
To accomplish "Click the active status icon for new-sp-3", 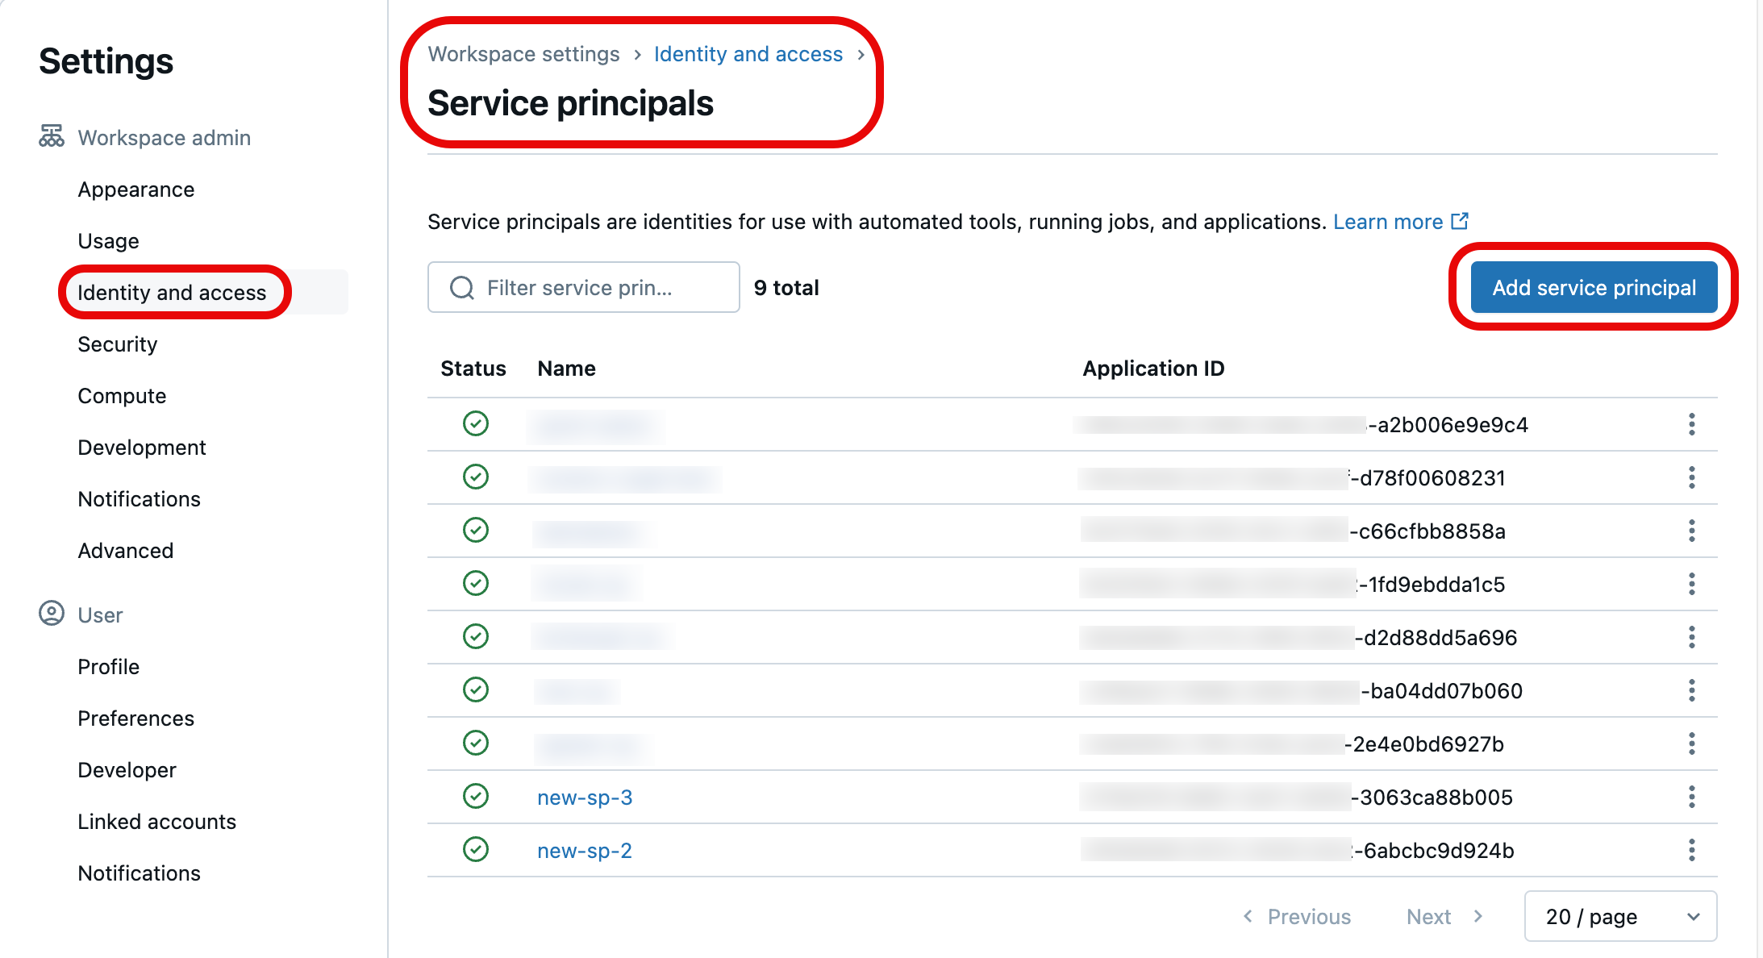I will [x=475, y=797].
